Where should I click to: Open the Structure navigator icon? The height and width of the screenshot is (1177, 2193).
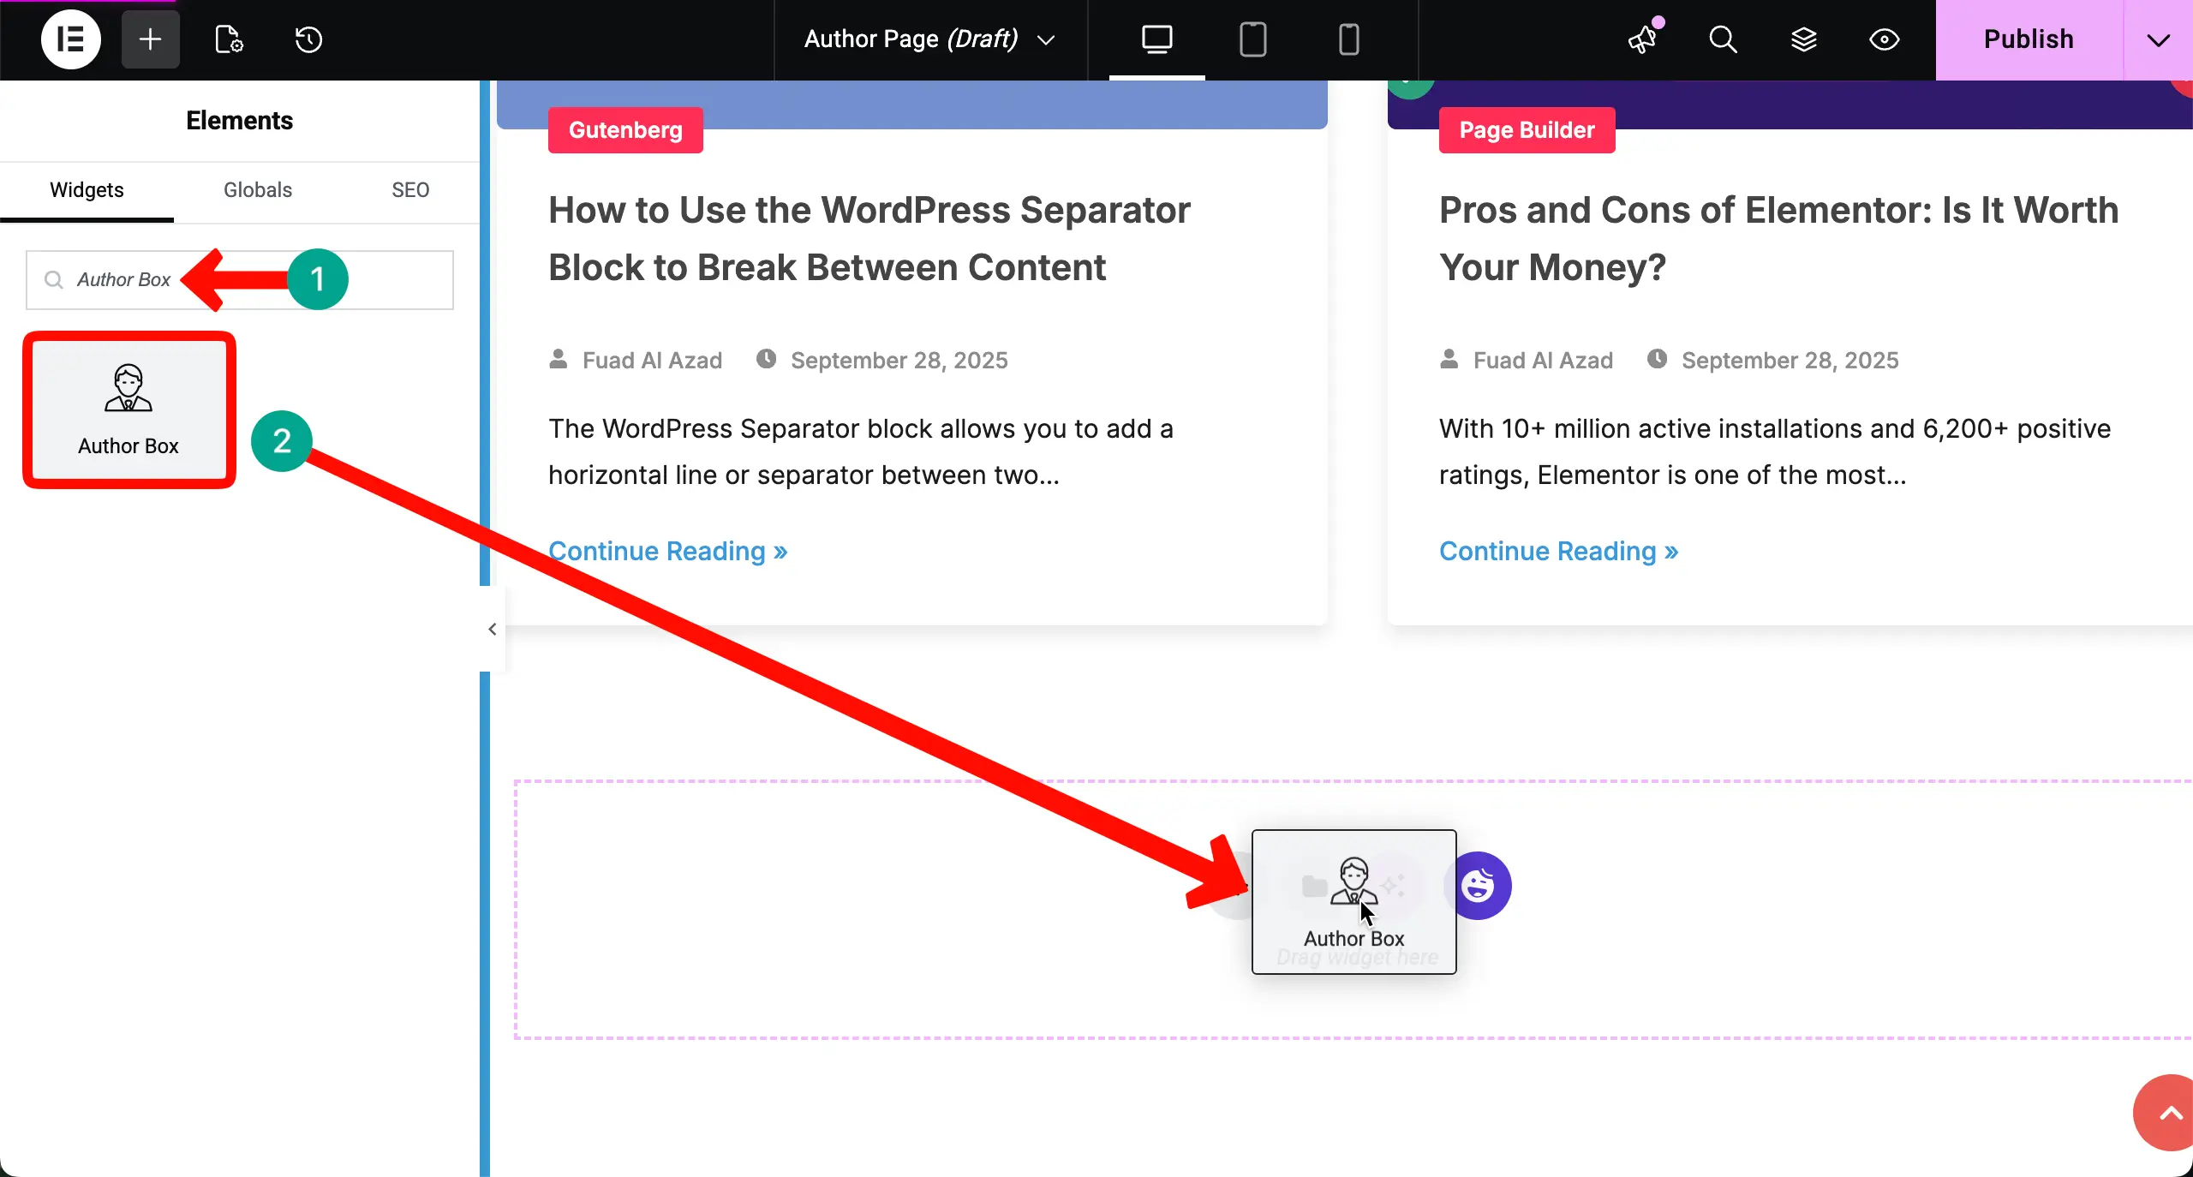coord(1804,40)
